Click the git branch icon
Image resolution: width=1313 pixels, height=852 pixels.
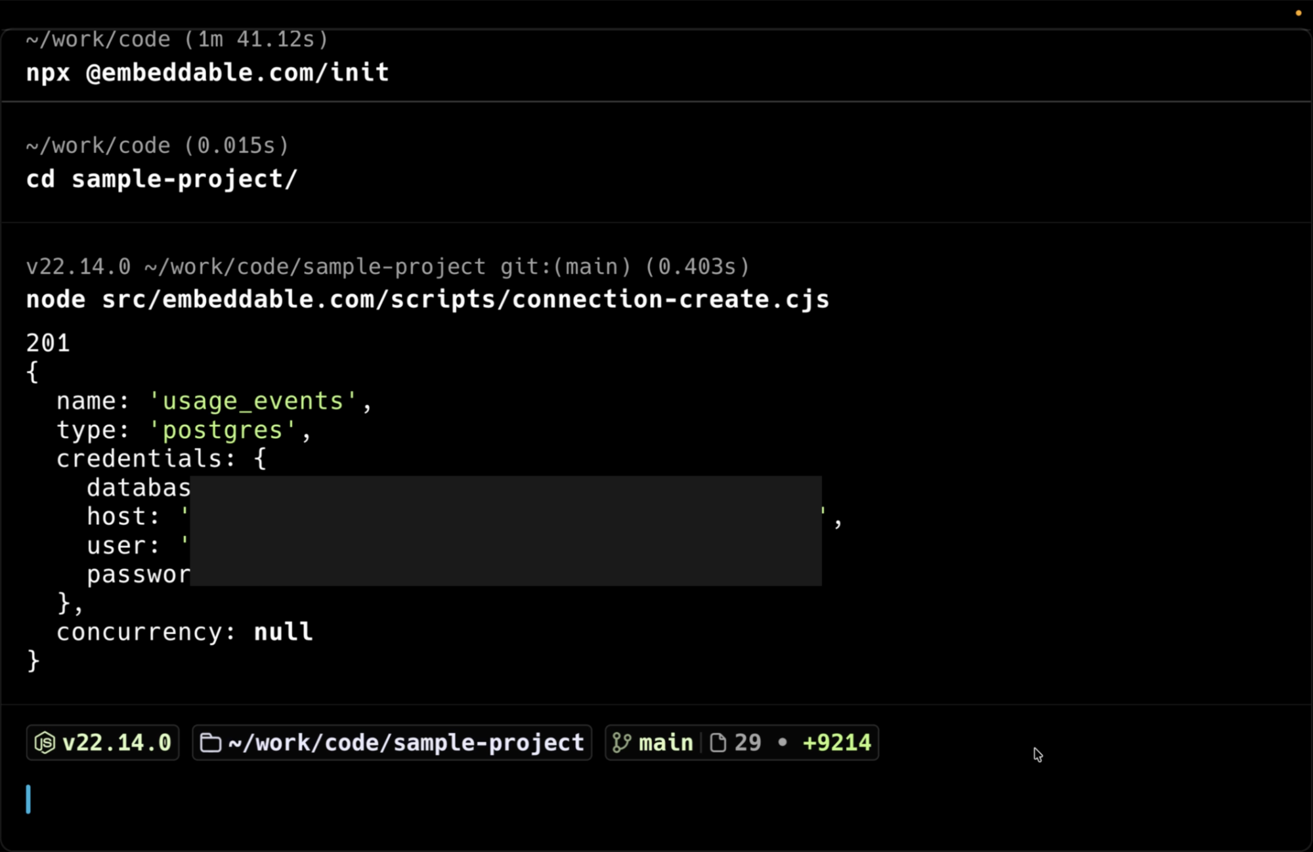tap(621, 743)
